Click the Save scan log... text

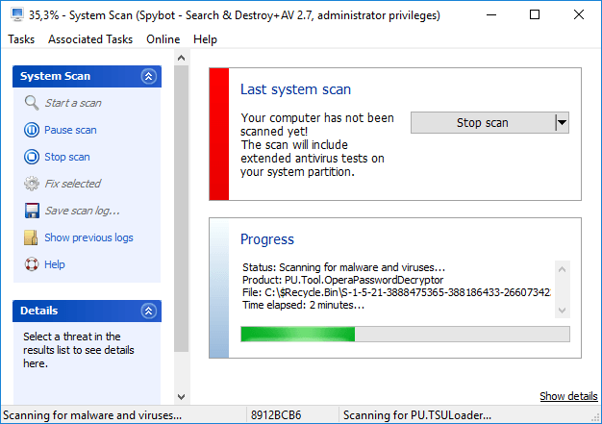point(82,211)
